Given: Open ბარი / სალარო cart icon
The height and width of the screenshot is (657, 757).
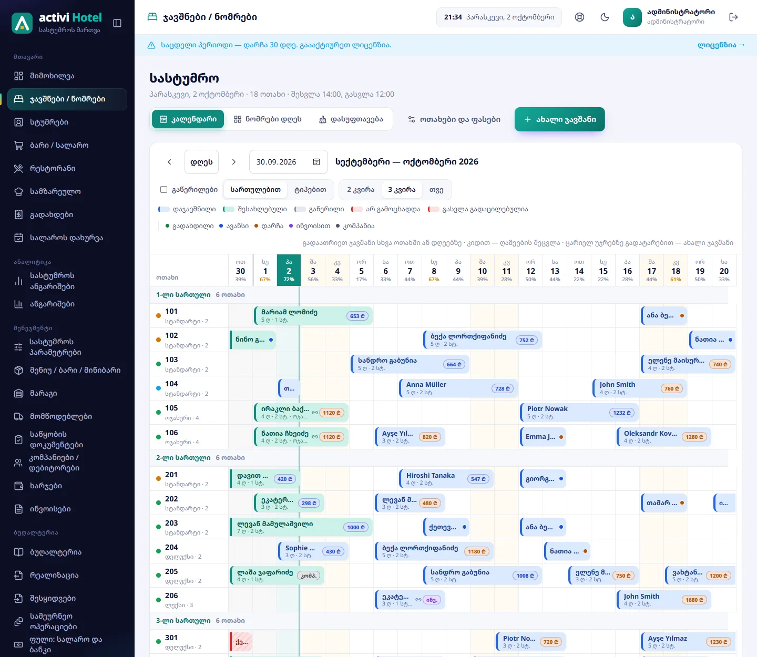Looking at the screenshot, I should coord(18,145).
